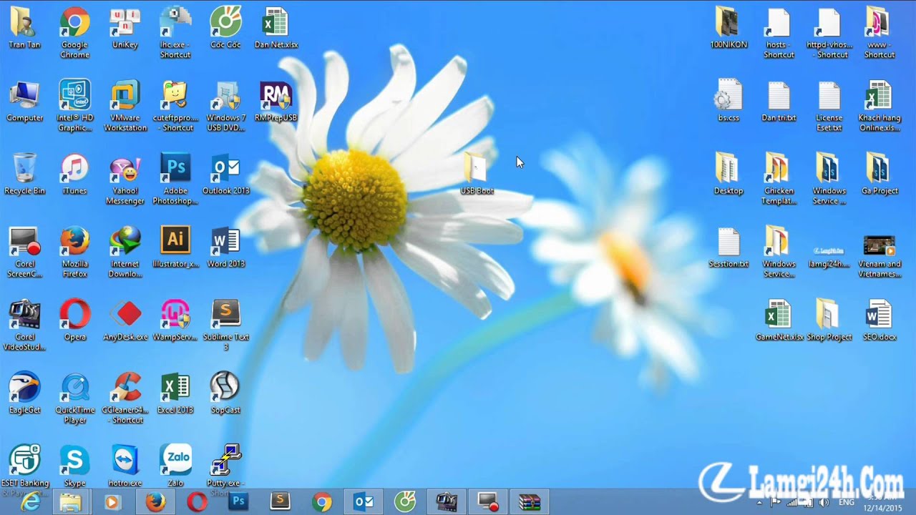Open WinRAR from the taskbar
The height and width of the screenshot is (515, 916).
(x=530, y=502)
